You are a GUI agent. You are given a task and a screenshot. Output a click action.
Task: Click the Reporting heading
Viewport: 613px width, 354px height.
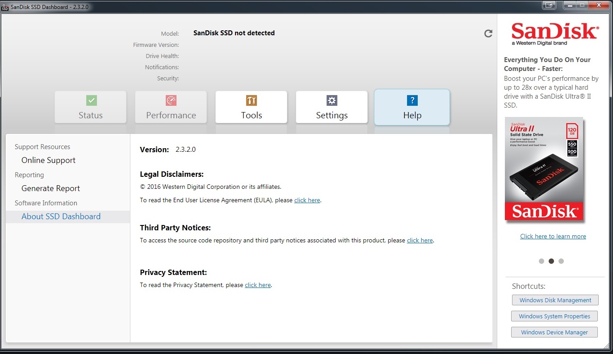pyautogui.click(x=29, y=175)
